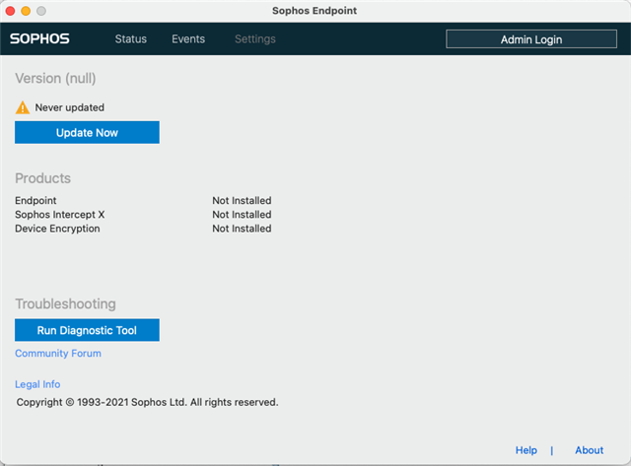Select the 'Version (null)' heading text
Image resolution: width=631 pixels, height=466 pixels.
click(55, 79)
